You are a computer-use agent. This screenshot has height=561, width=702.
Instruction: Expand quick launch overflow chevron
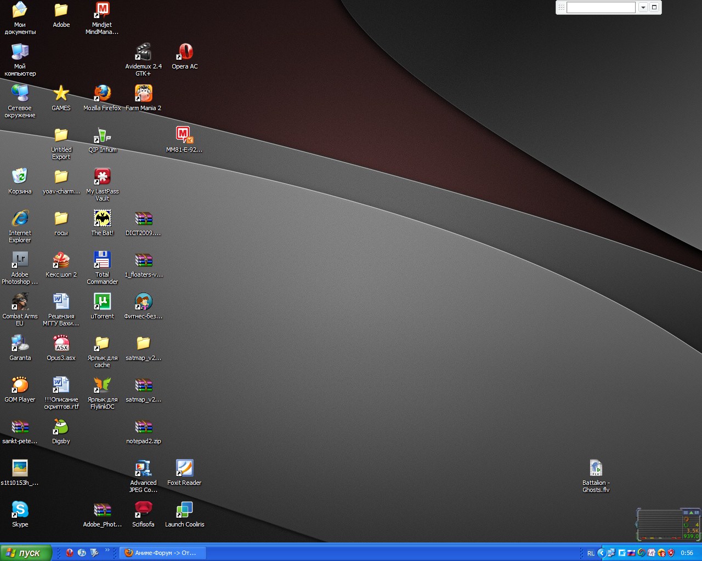(107, 550)
